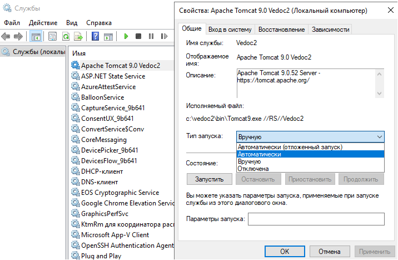Choose the highlighted Автоматически option
The height and width of the screenshot is (260, 398).
tap(310, 154)
